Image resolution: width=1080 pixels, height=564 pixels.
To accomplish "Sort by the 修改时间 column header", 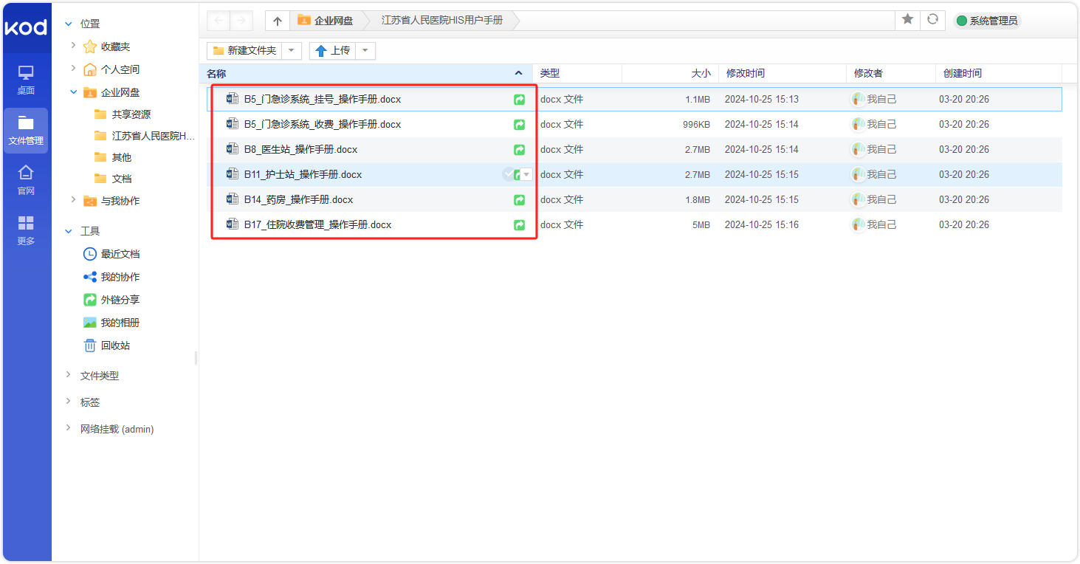I will (x=783, y=73).
